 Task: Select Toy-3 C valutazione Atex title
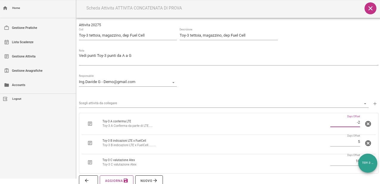click(x=119, y=160)
